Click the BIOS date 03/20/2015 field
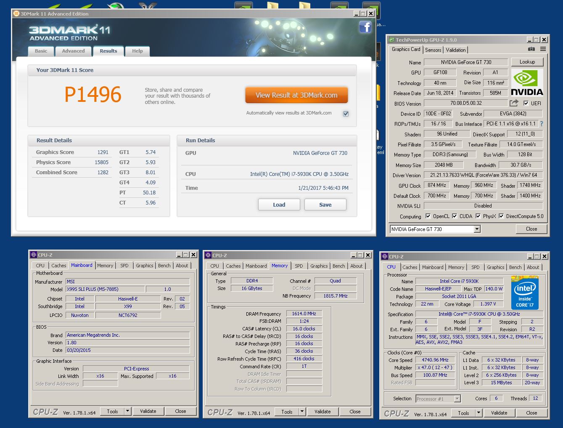Viewport: 563px width, 428px height. click(x=127, y=350)
